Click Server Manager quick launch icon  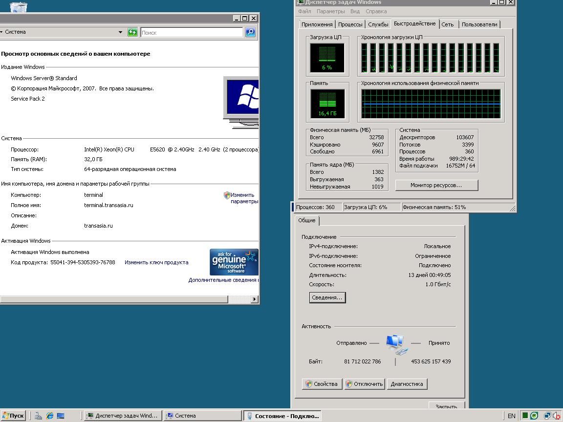(x=38, y=416)
